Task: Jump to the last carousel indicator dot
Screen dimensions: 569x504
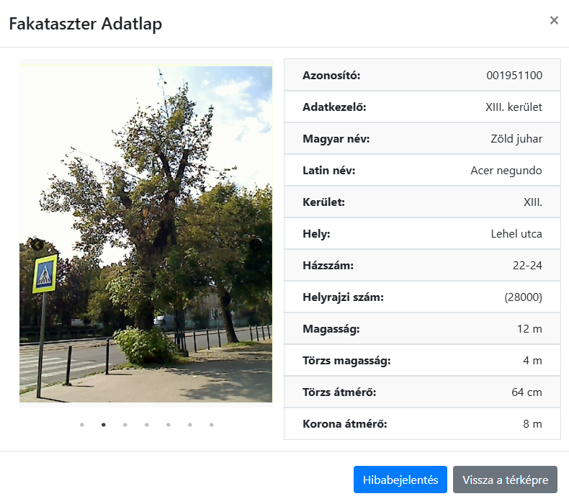Action: (212, 425)
